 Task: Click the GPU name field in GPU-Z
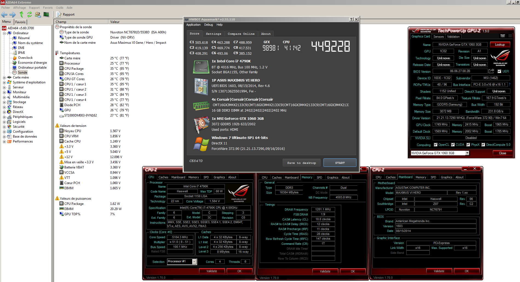pyautogui.click(x=460, y=45)
